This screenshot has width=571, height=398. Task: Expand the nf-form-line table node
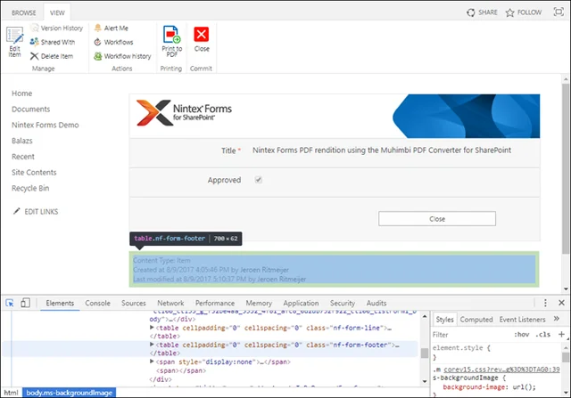tap(152, 328)
